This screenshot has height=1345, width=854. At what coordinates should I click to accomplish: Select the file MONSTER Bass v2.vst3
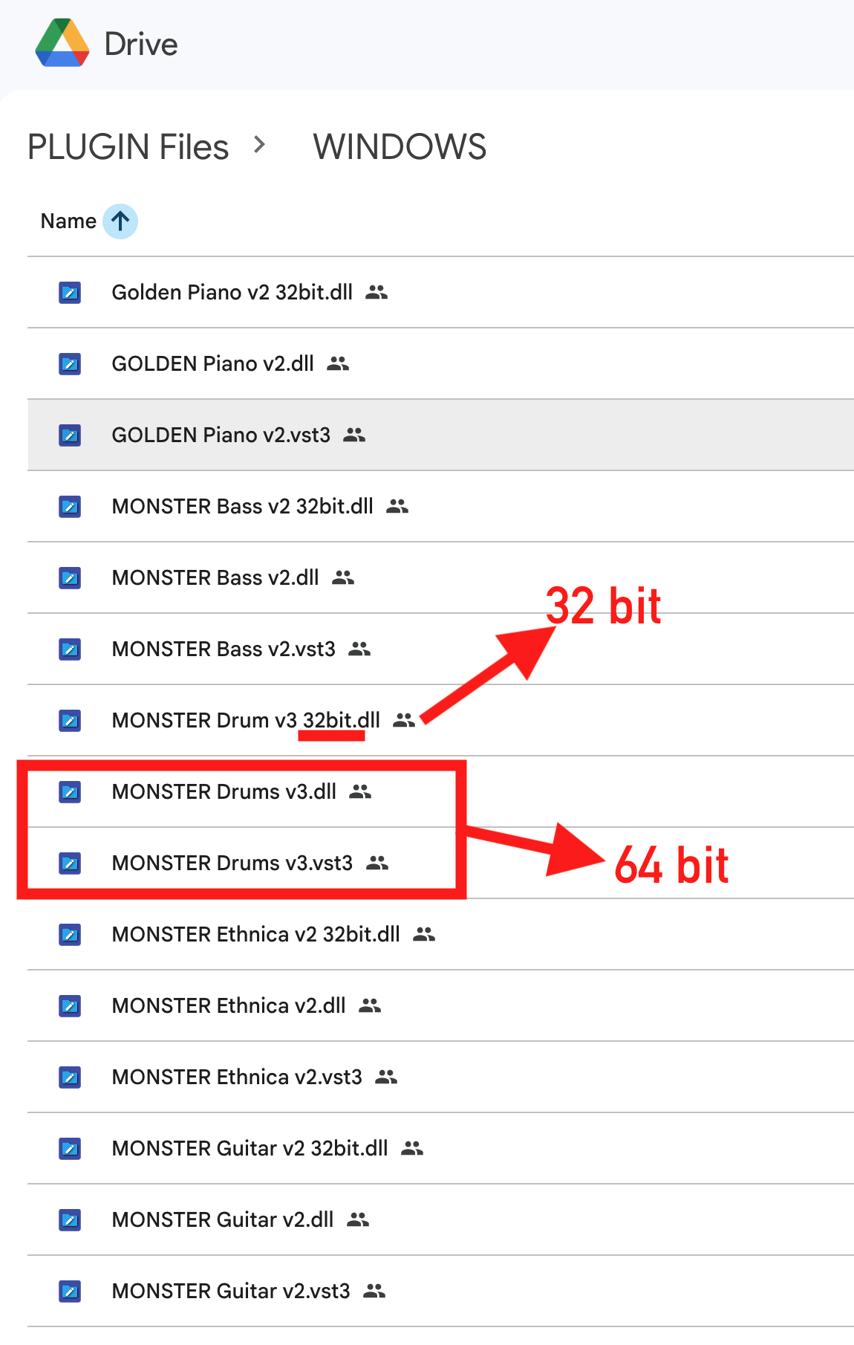tap(440, 649)
